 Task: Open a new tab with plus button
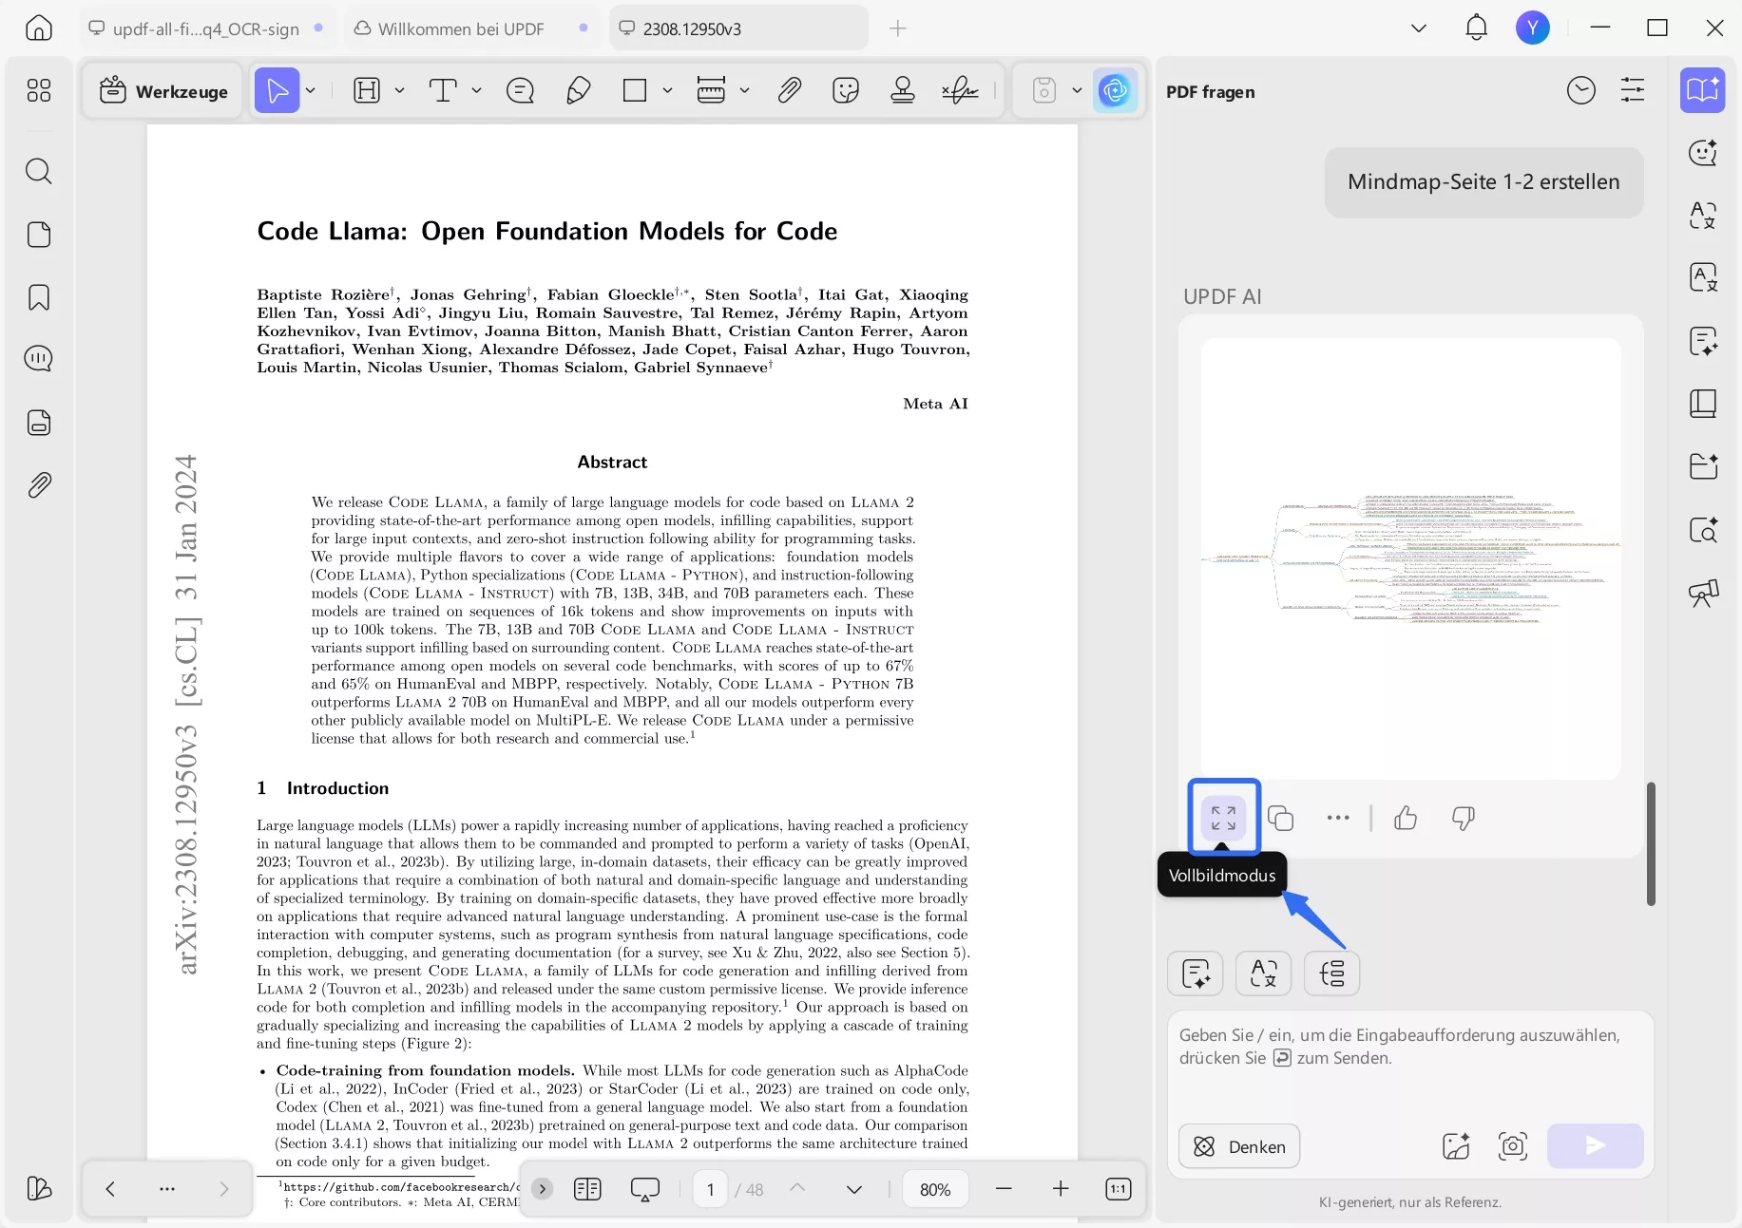(898, 28)
